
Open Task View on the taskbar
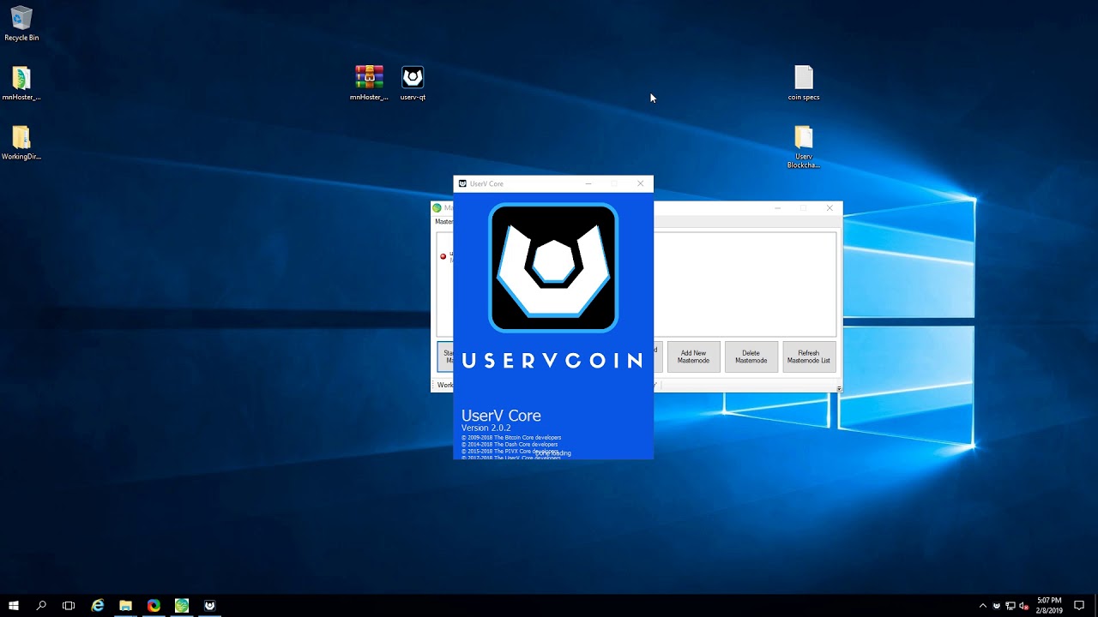coord(69,605)
